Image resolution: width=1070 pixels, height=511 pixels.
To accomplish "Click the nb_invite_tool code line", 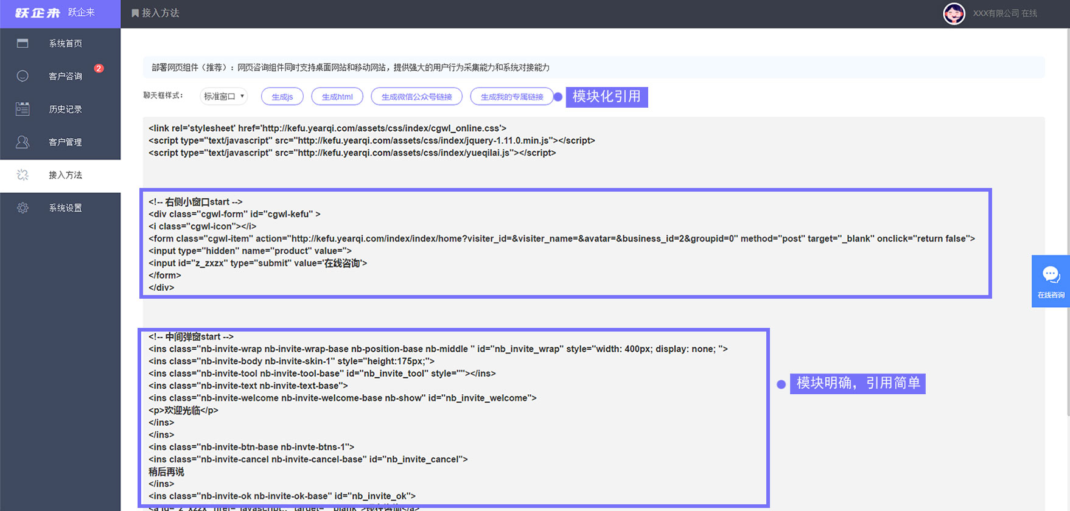I will click(x=322, y=373).
